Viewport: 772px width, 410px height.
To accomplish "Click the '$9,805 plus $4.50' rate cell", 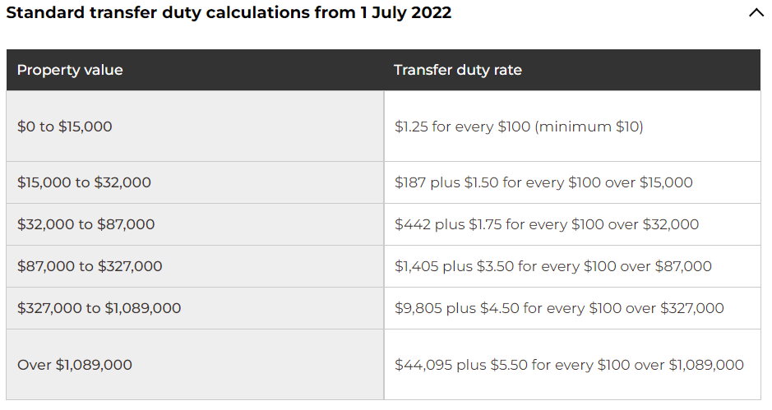I will tap(572, 308).
